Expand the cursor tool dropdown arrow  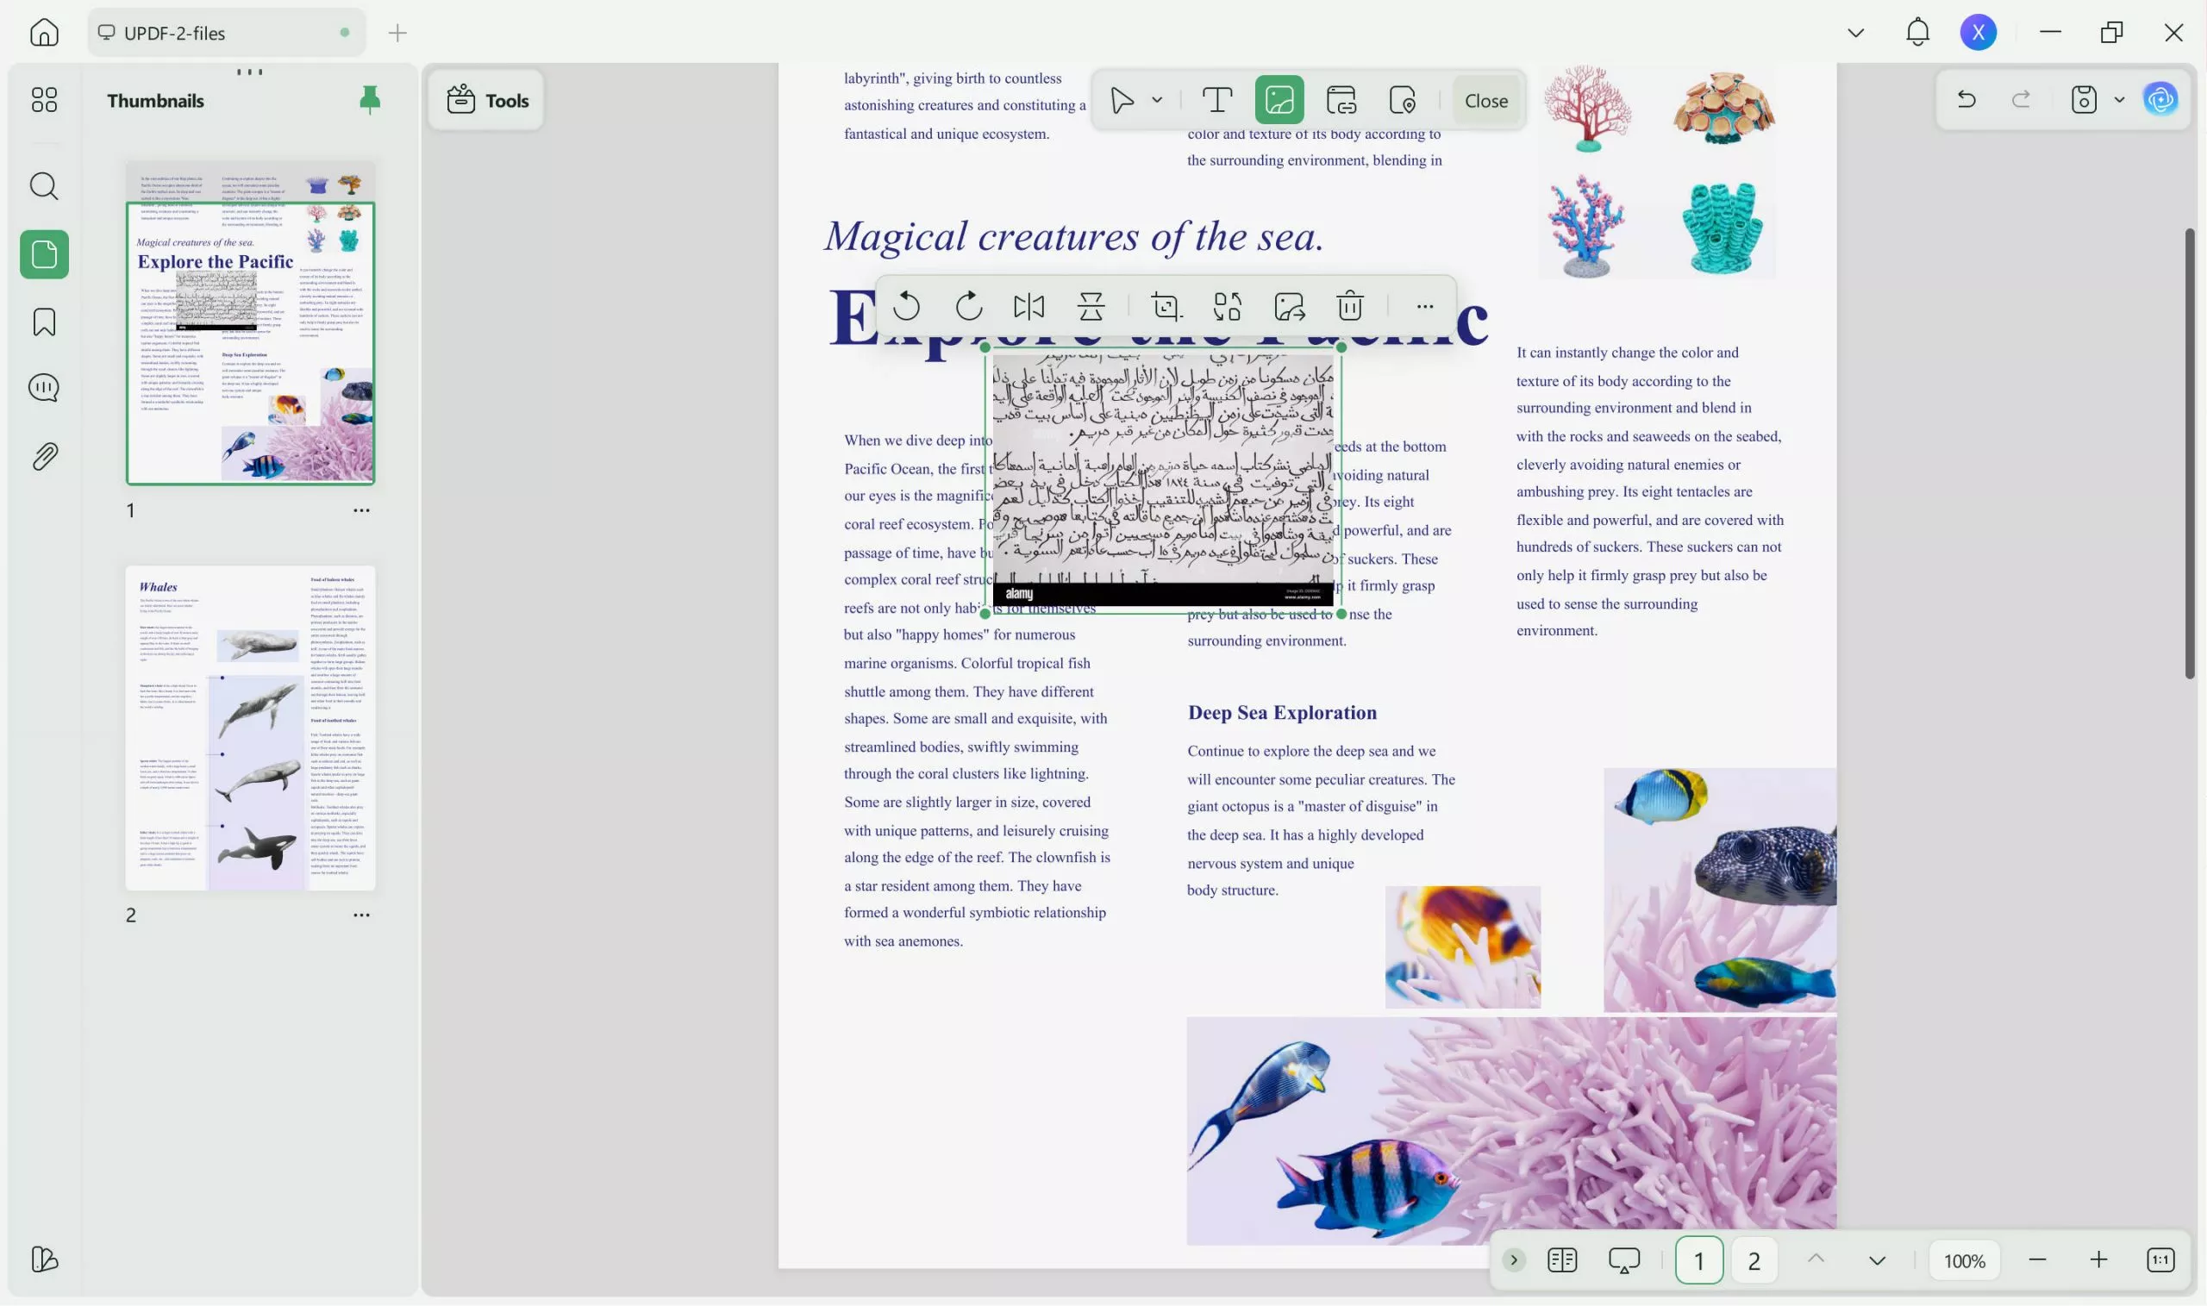tap(1157, 100)
